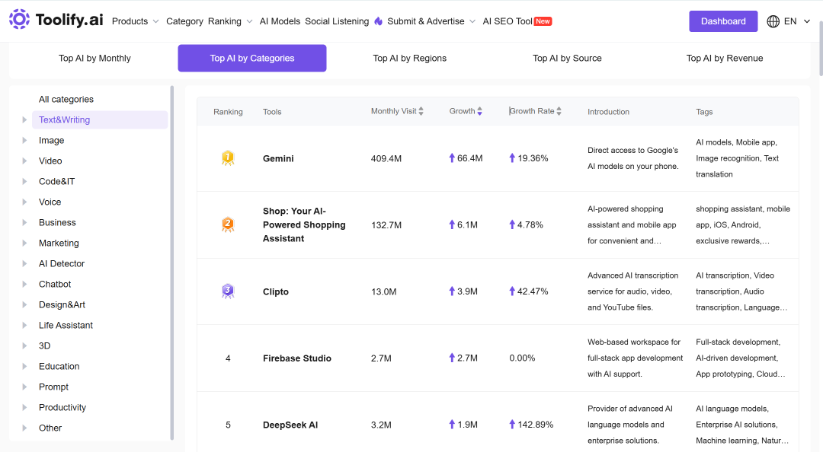Open the Gemini tool link
The image size is (823, 452).
point(278,158)
